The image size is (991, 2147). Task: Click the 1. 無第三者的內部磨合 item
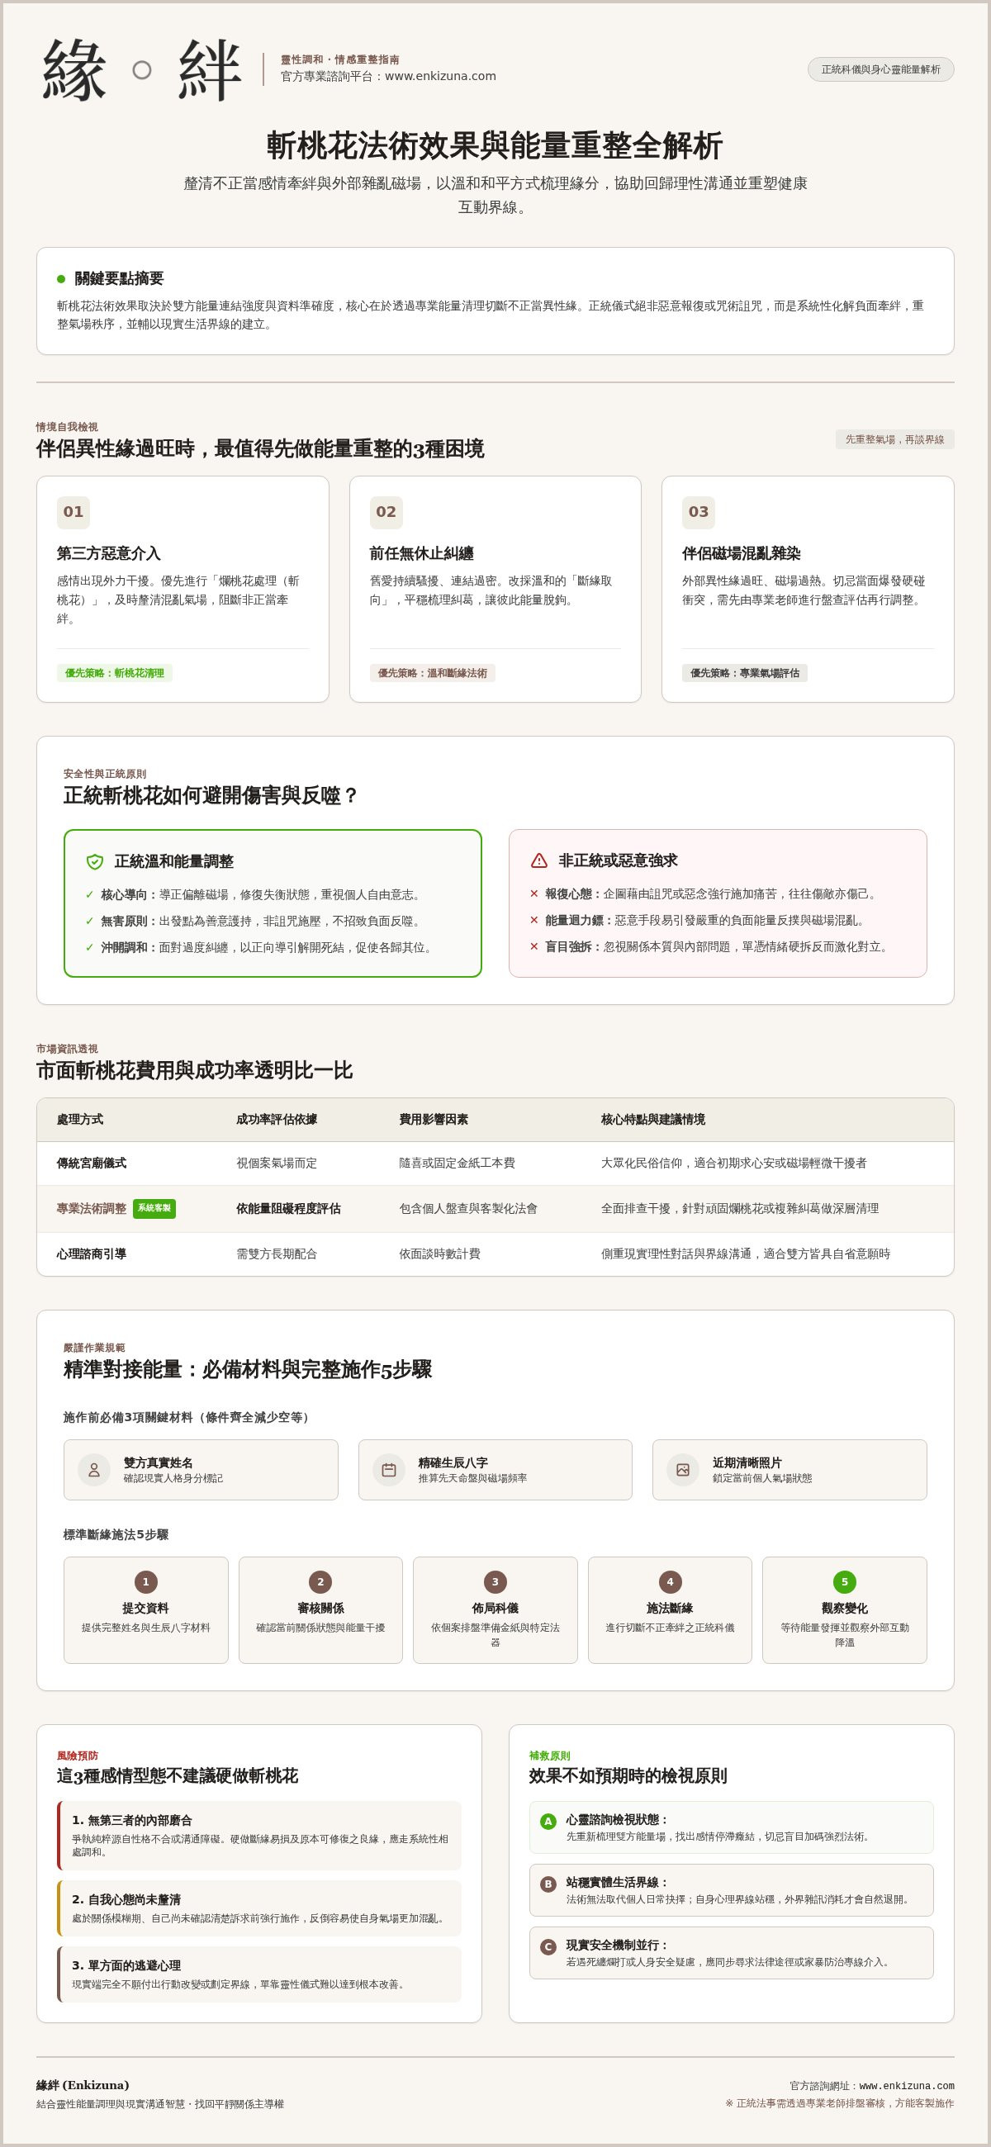coord(259,1837)
